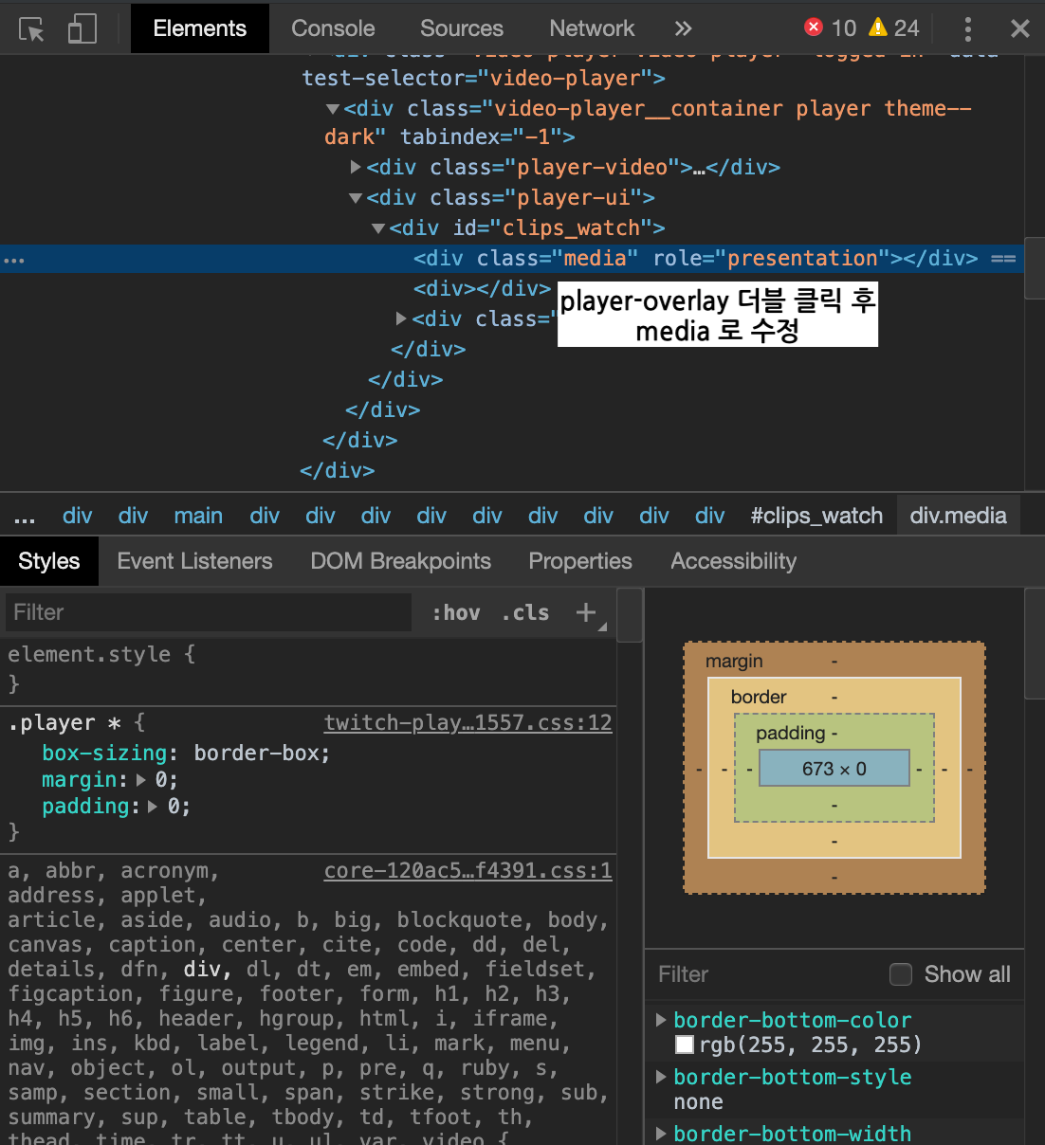Screen dimensions: 1045x1145
Task: Switch to the Elements tab
Action: coord(200,28)
